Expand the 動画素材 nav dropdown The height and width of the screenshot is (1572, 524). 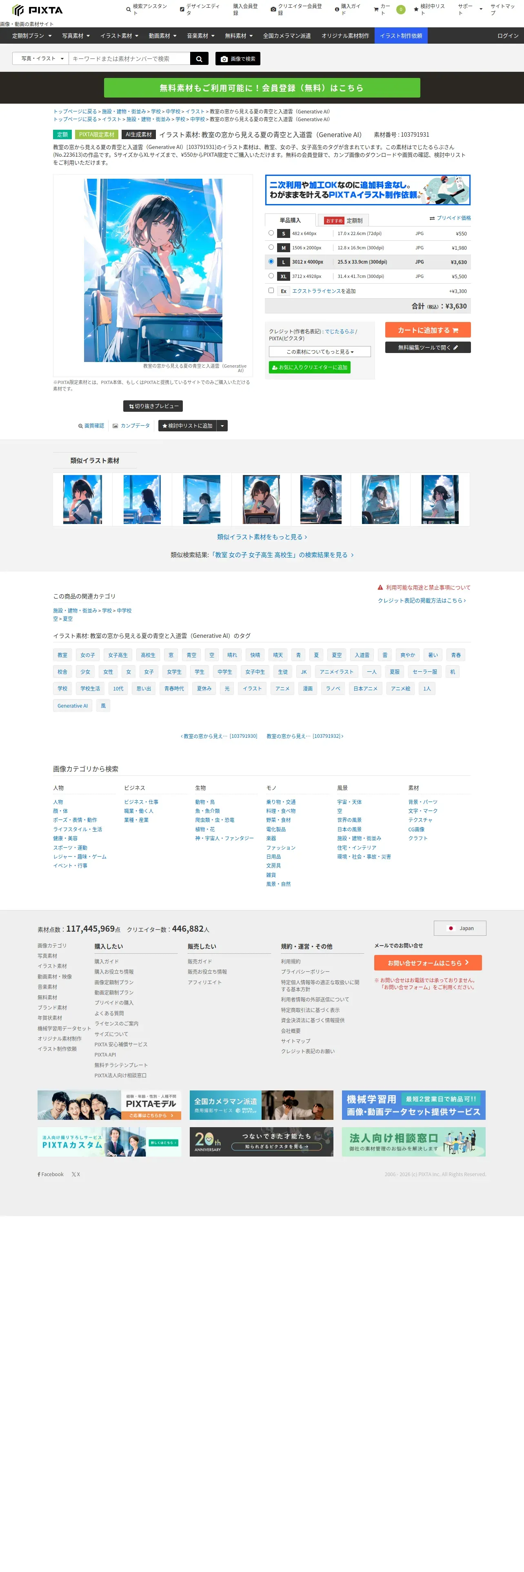(162, 36)
